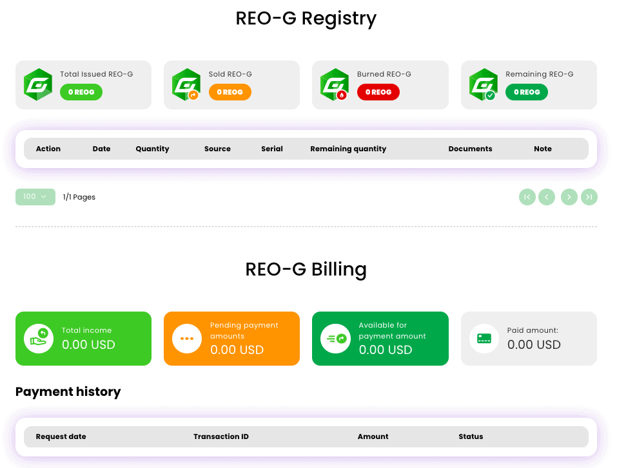Sort registry by Date column header

(x=101, y=149)
